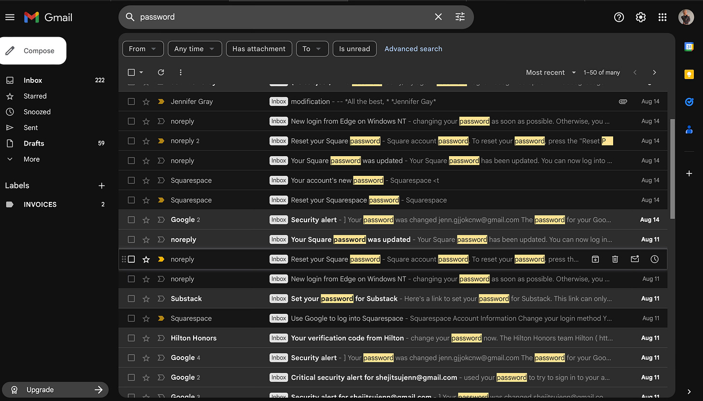Open Google Keep side panel icon
The height and width of the screenshot is (401, 703).
[689, 74]
